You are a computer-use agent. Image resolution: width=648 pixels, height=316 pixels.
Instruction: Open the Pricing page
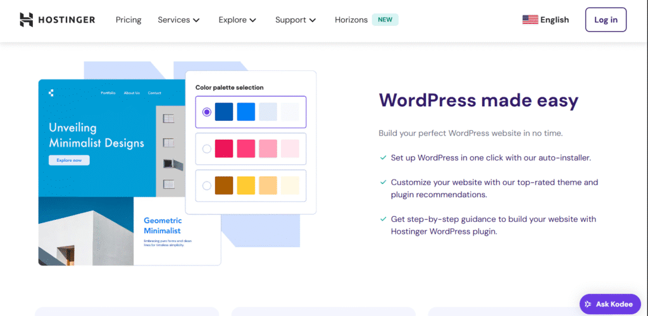point(128,20)
